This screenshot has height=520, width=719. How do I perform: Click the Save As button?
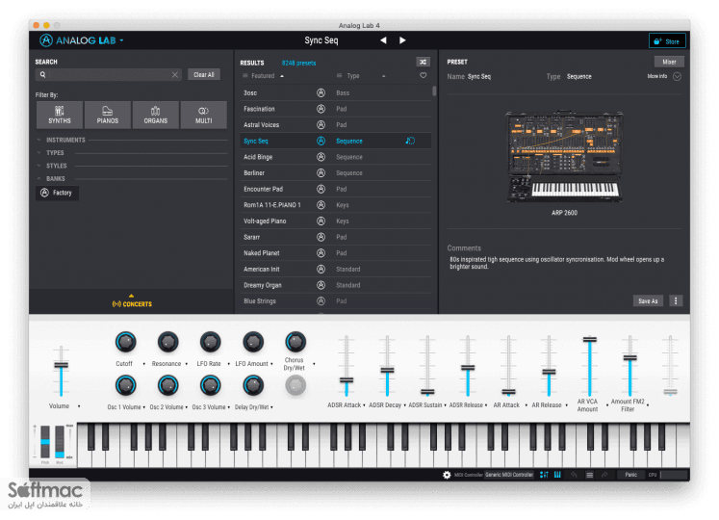(x=648, y=301)
